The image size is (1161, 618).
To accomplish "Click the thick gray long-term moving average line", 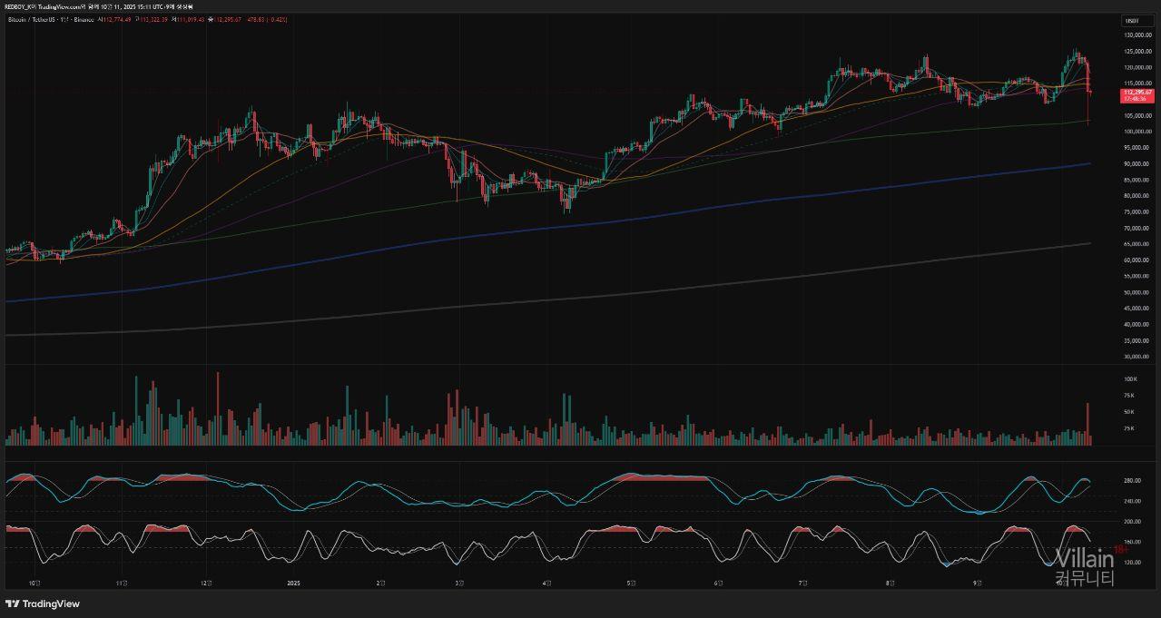I will tap(635, 293).
